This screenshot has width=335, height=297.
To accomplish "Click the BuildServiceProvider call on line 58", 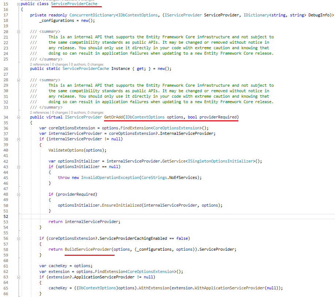I will pos(88,249).
